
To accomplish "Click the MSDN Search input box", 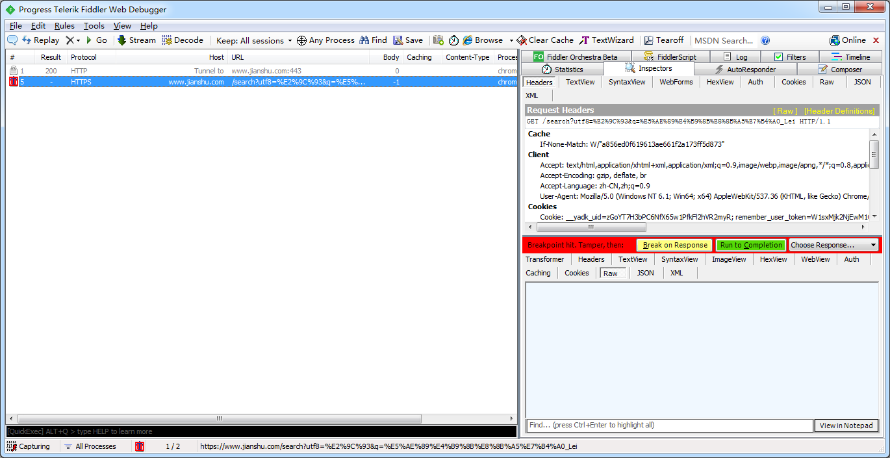I will click(x=724, y=40).
